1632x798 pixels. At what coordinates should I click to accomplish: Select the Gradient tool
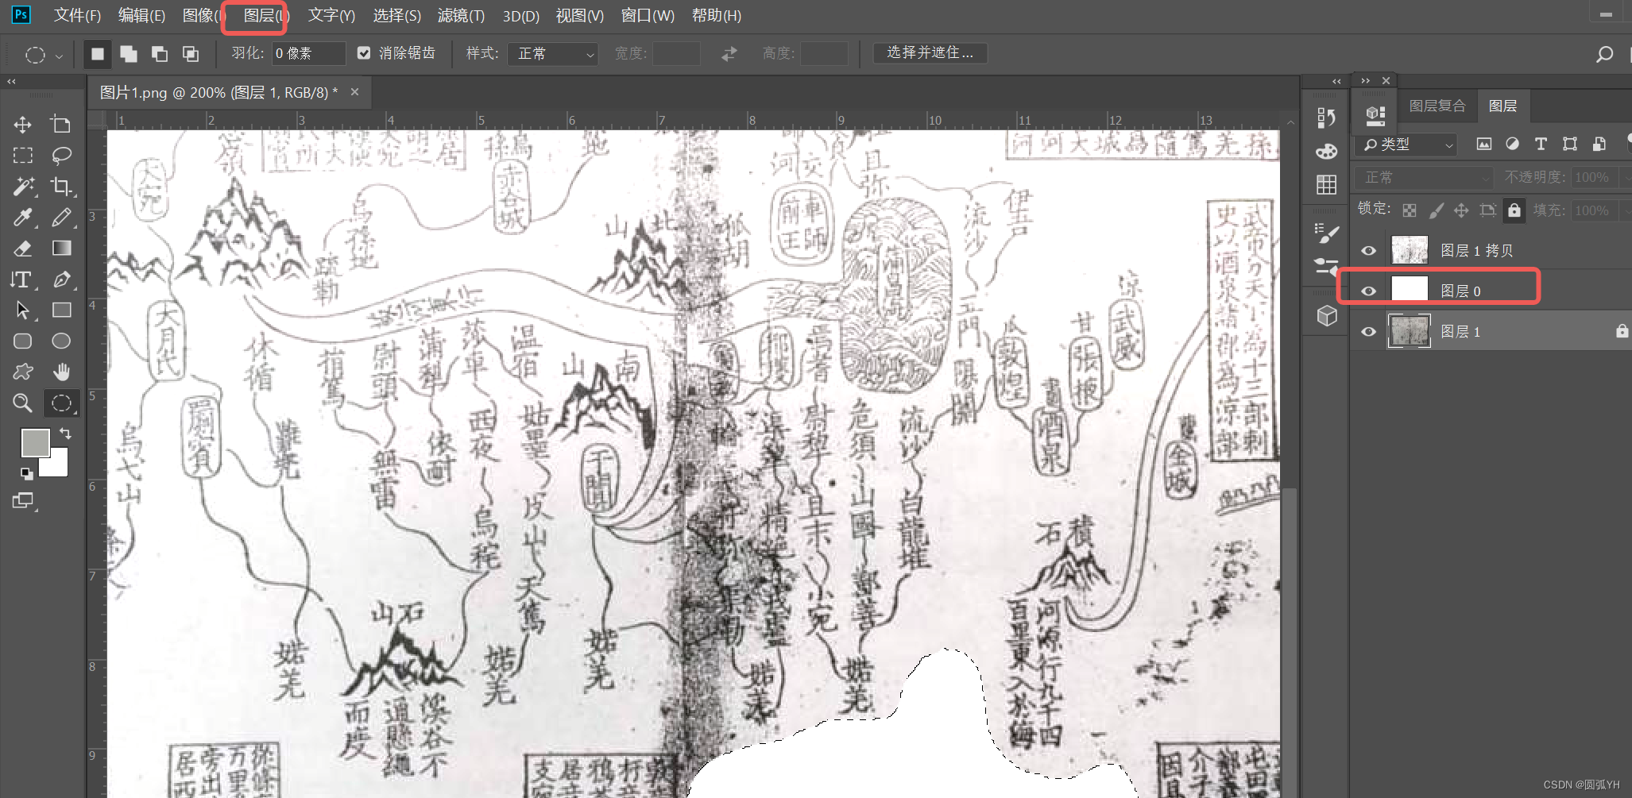[x=60, y=249]
